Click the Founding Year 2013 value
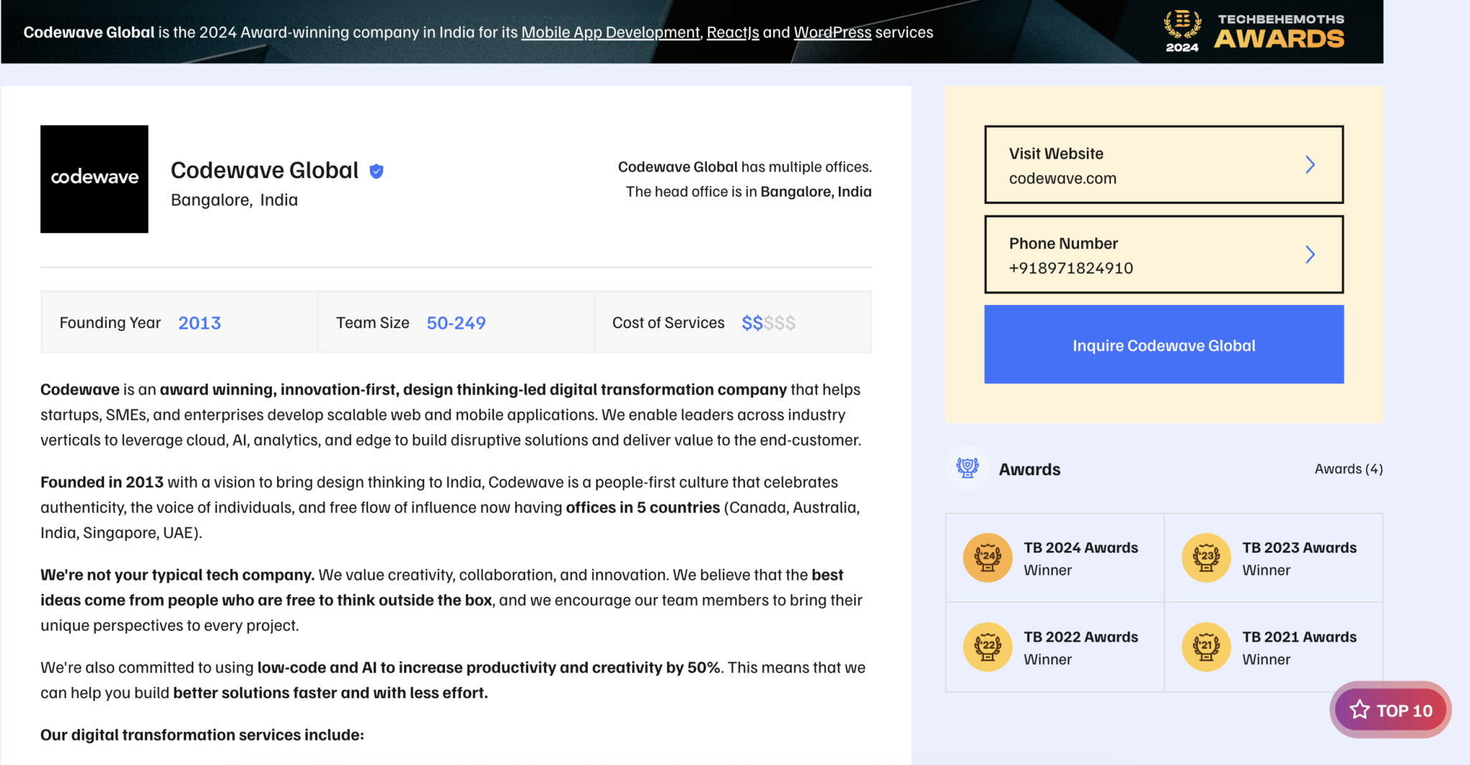Viewport: 1470px width, 765px height. [200, 322]
